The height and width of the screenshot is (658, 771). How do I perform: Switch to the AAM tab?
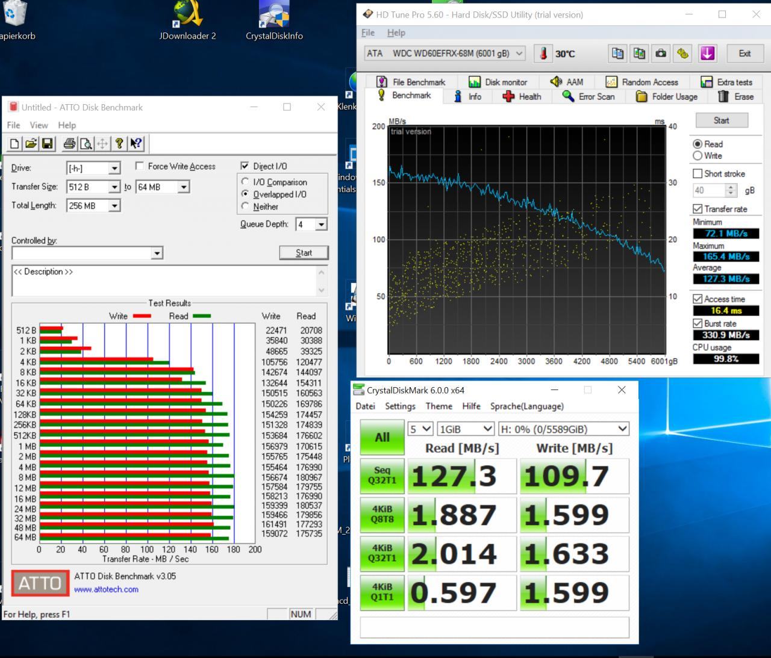click(566, 82)
